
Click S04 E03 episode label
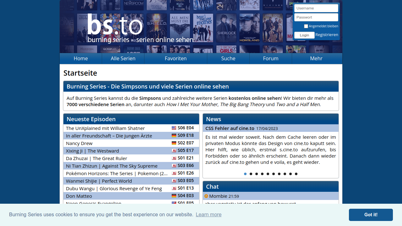pyautogui.click(x=186, y=196)
